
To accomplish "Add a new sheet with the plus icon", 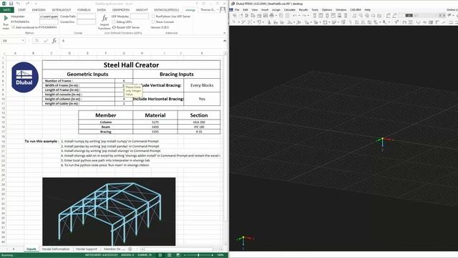I will pos(130,249).
